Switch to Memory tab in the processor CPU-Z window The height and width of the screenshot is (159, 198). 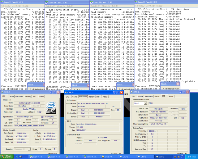click(x=28, y=96)
